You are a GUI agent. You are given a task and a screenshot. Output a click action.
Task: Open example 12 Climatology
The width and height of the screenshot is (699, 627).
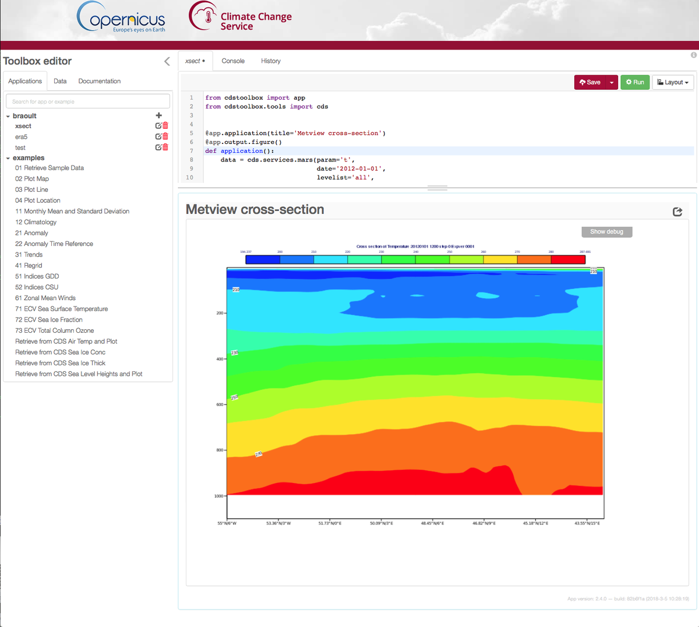click(x=36, y=222)
